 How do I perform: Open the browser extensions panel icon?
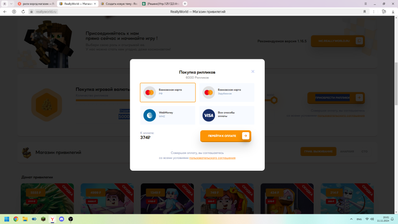click(384, 12)
